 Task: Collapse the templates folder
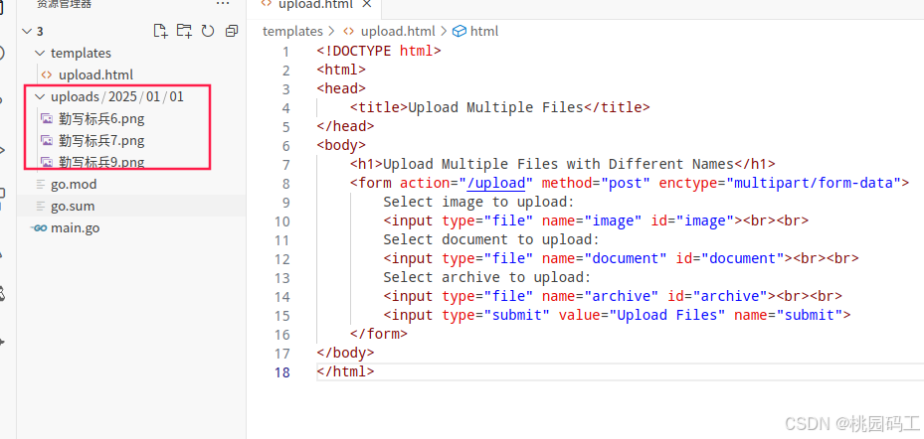coord(40,53)
